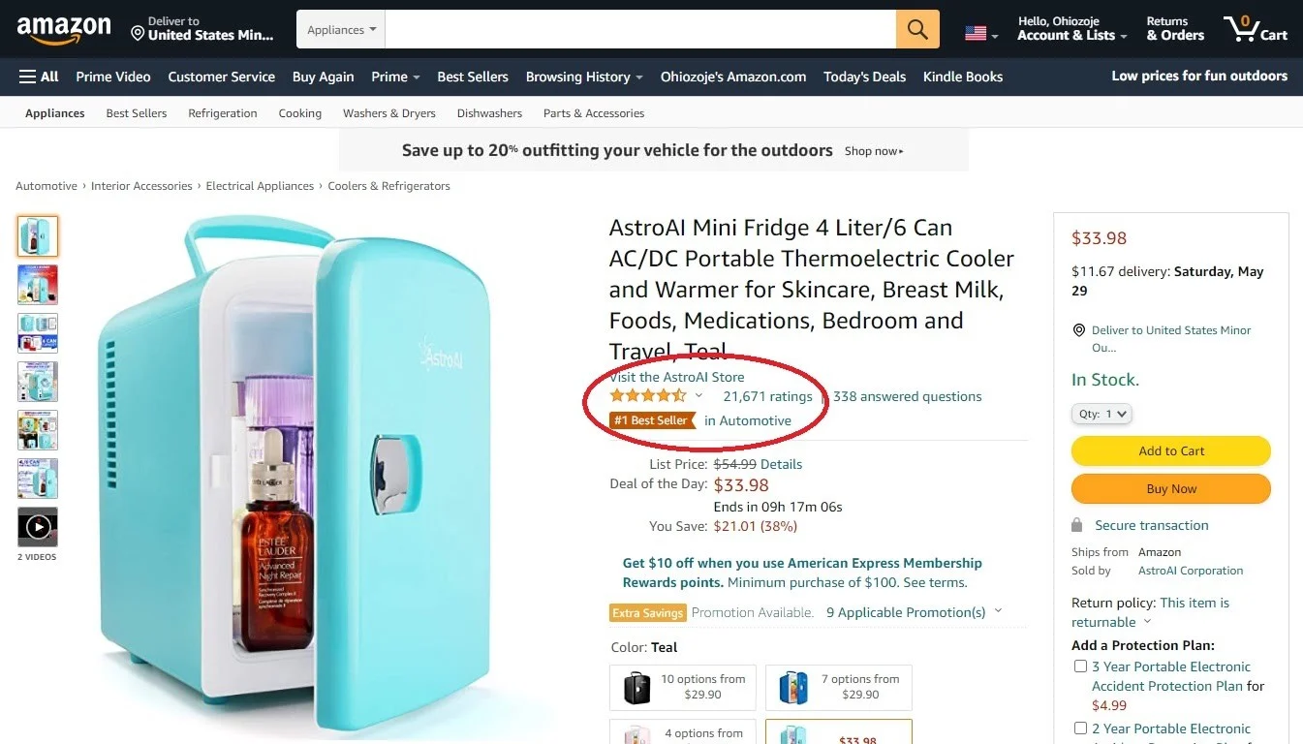Click the search magnifier button

coord(916,29)
